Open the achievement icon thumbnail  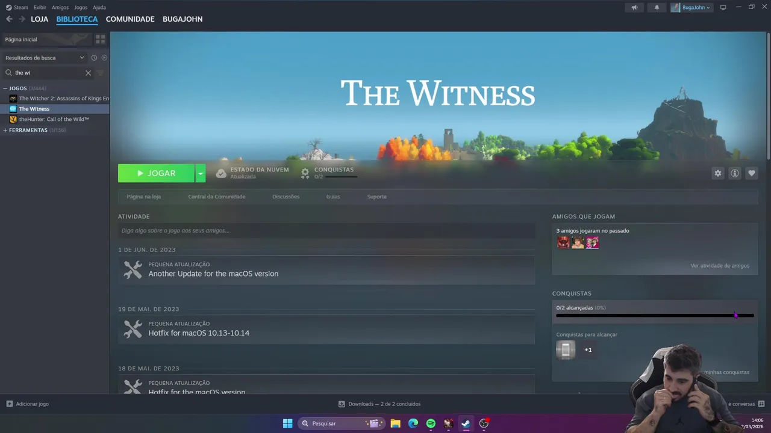[x=566, y=350]
